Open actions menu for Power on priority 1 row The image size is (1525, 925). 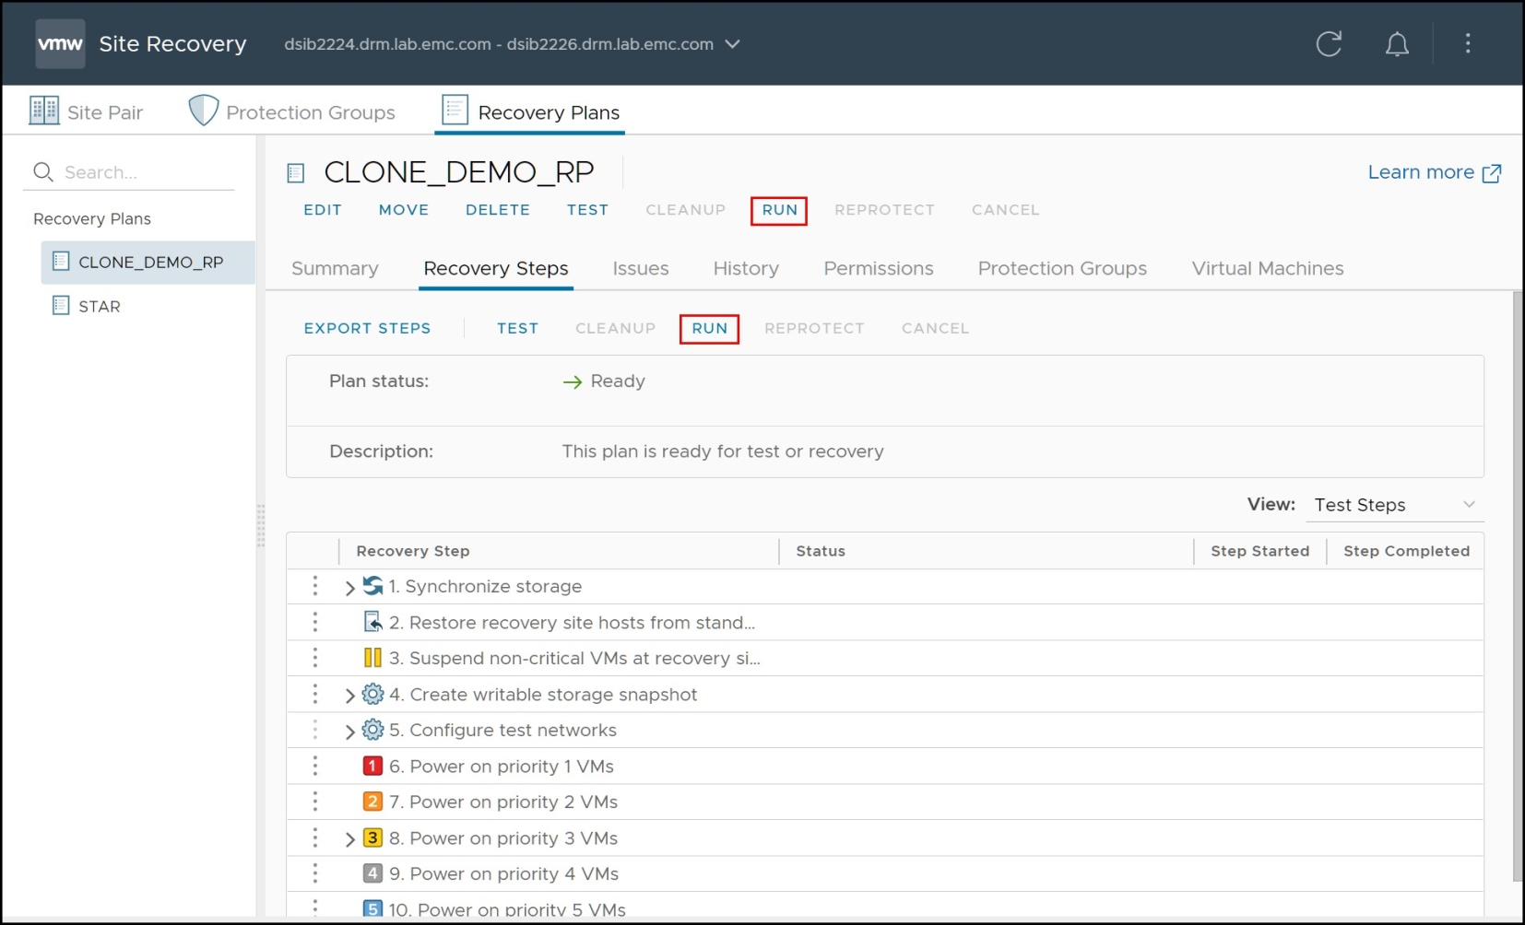(x=315, y=766)
